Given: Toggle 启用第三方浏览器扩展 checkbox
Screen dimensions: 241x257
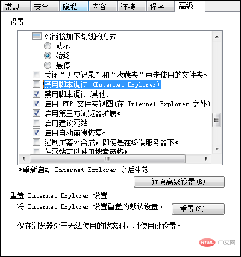Looking at the screenshot, I should click(36, 113).
